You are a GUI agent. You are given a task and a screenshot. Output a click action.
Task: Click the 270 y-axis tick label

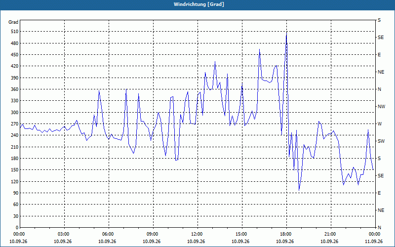15,124
